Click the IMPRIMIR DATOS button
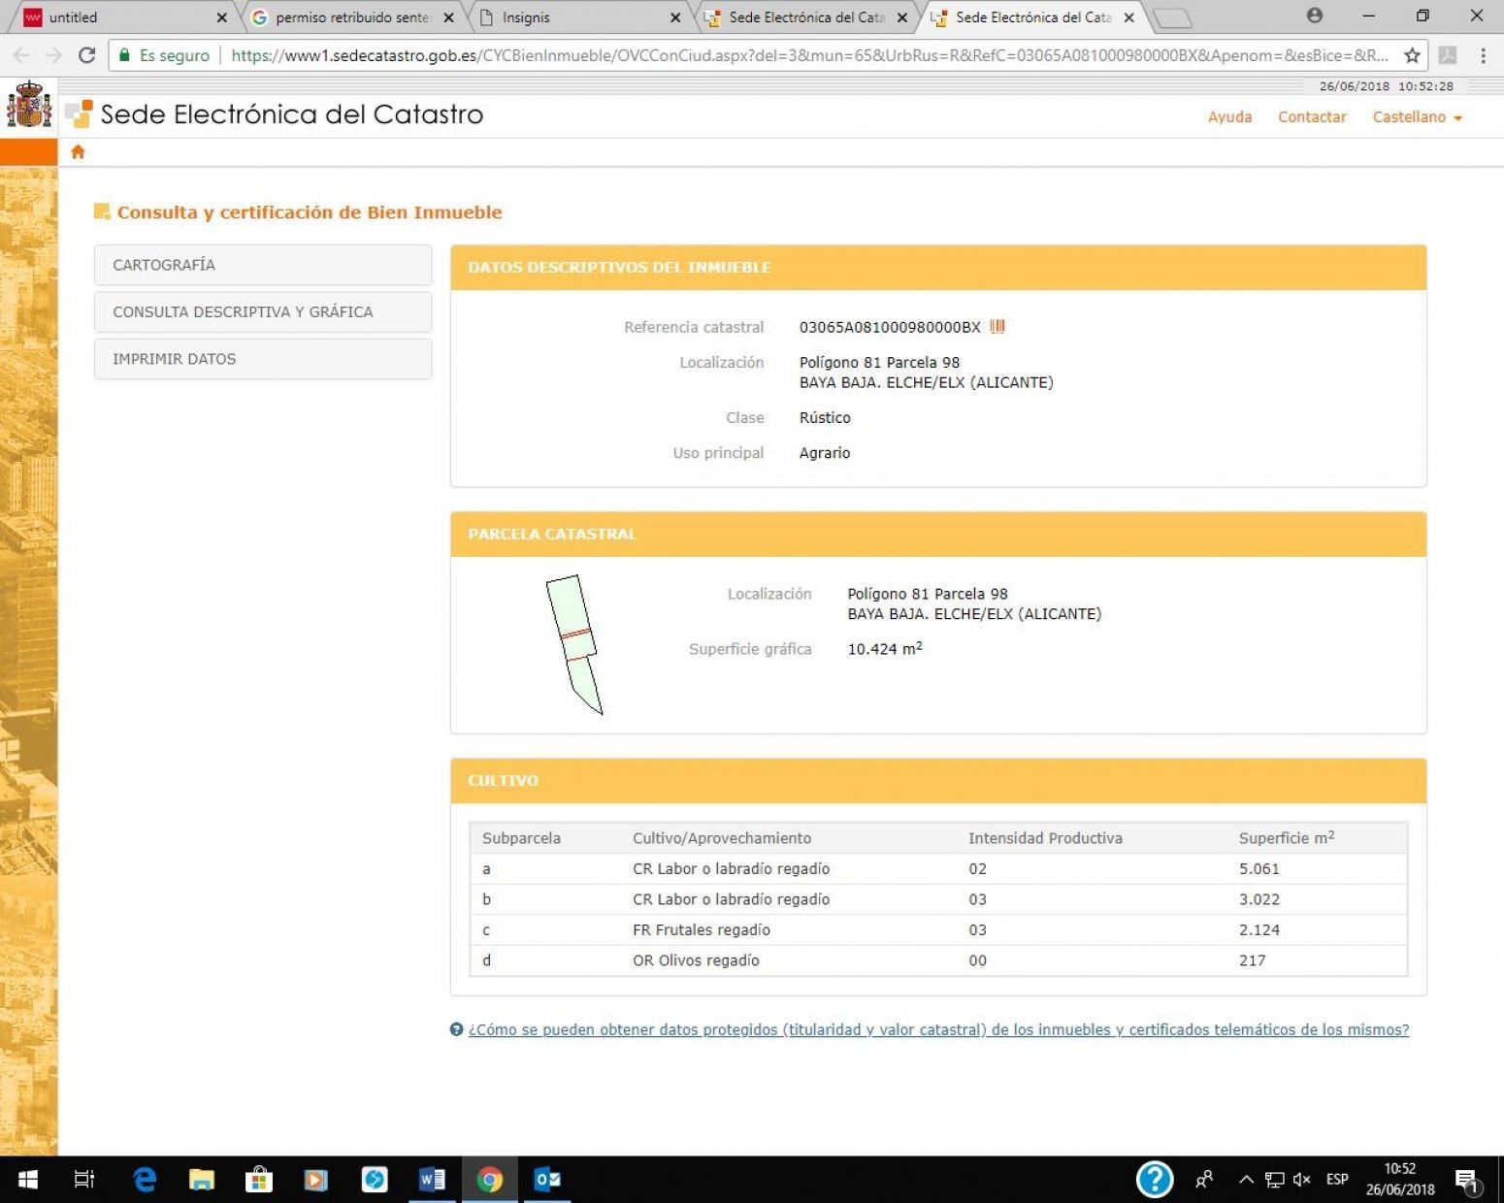This screenshot has height=1203, width=1504. [x=262, y=359]
